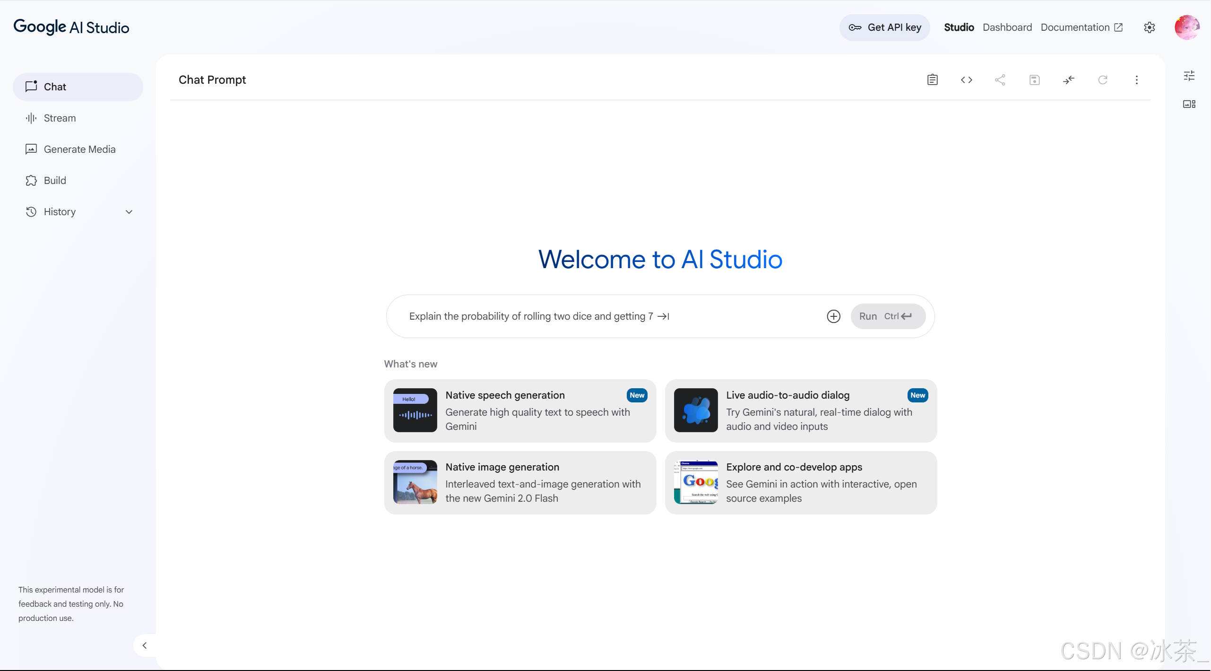Switch to the Dashboard tab

1007,27
